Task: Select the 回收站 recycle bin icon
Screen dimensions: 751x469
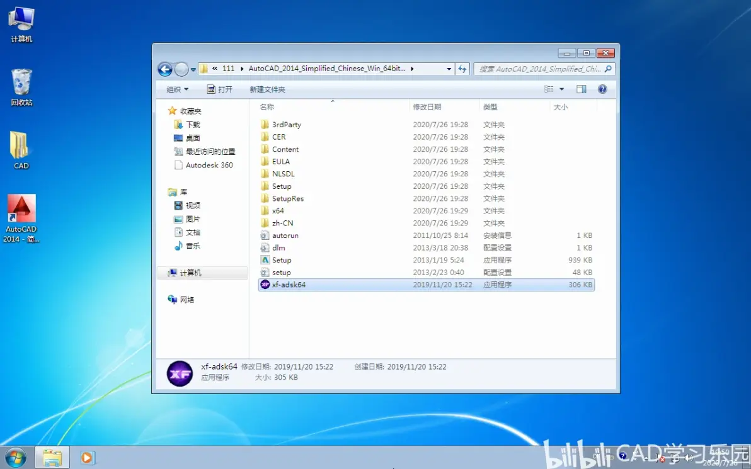Action: pos(21,87)
